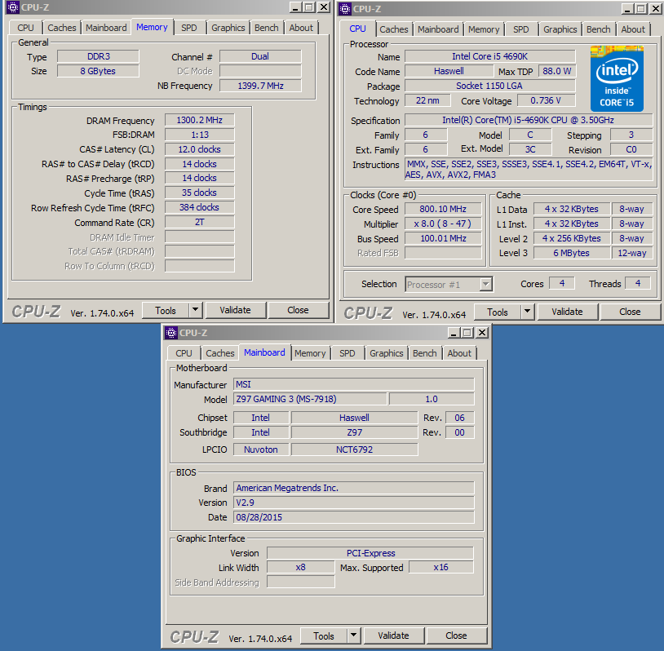Click the BIOS Date field 08/28/2015
This screenshot has width=664, height=651.
tap(354, 517)
